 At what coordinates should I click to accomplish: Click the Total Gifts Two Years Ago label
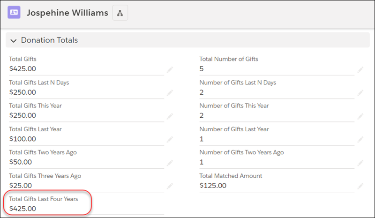tap(43, 152)
